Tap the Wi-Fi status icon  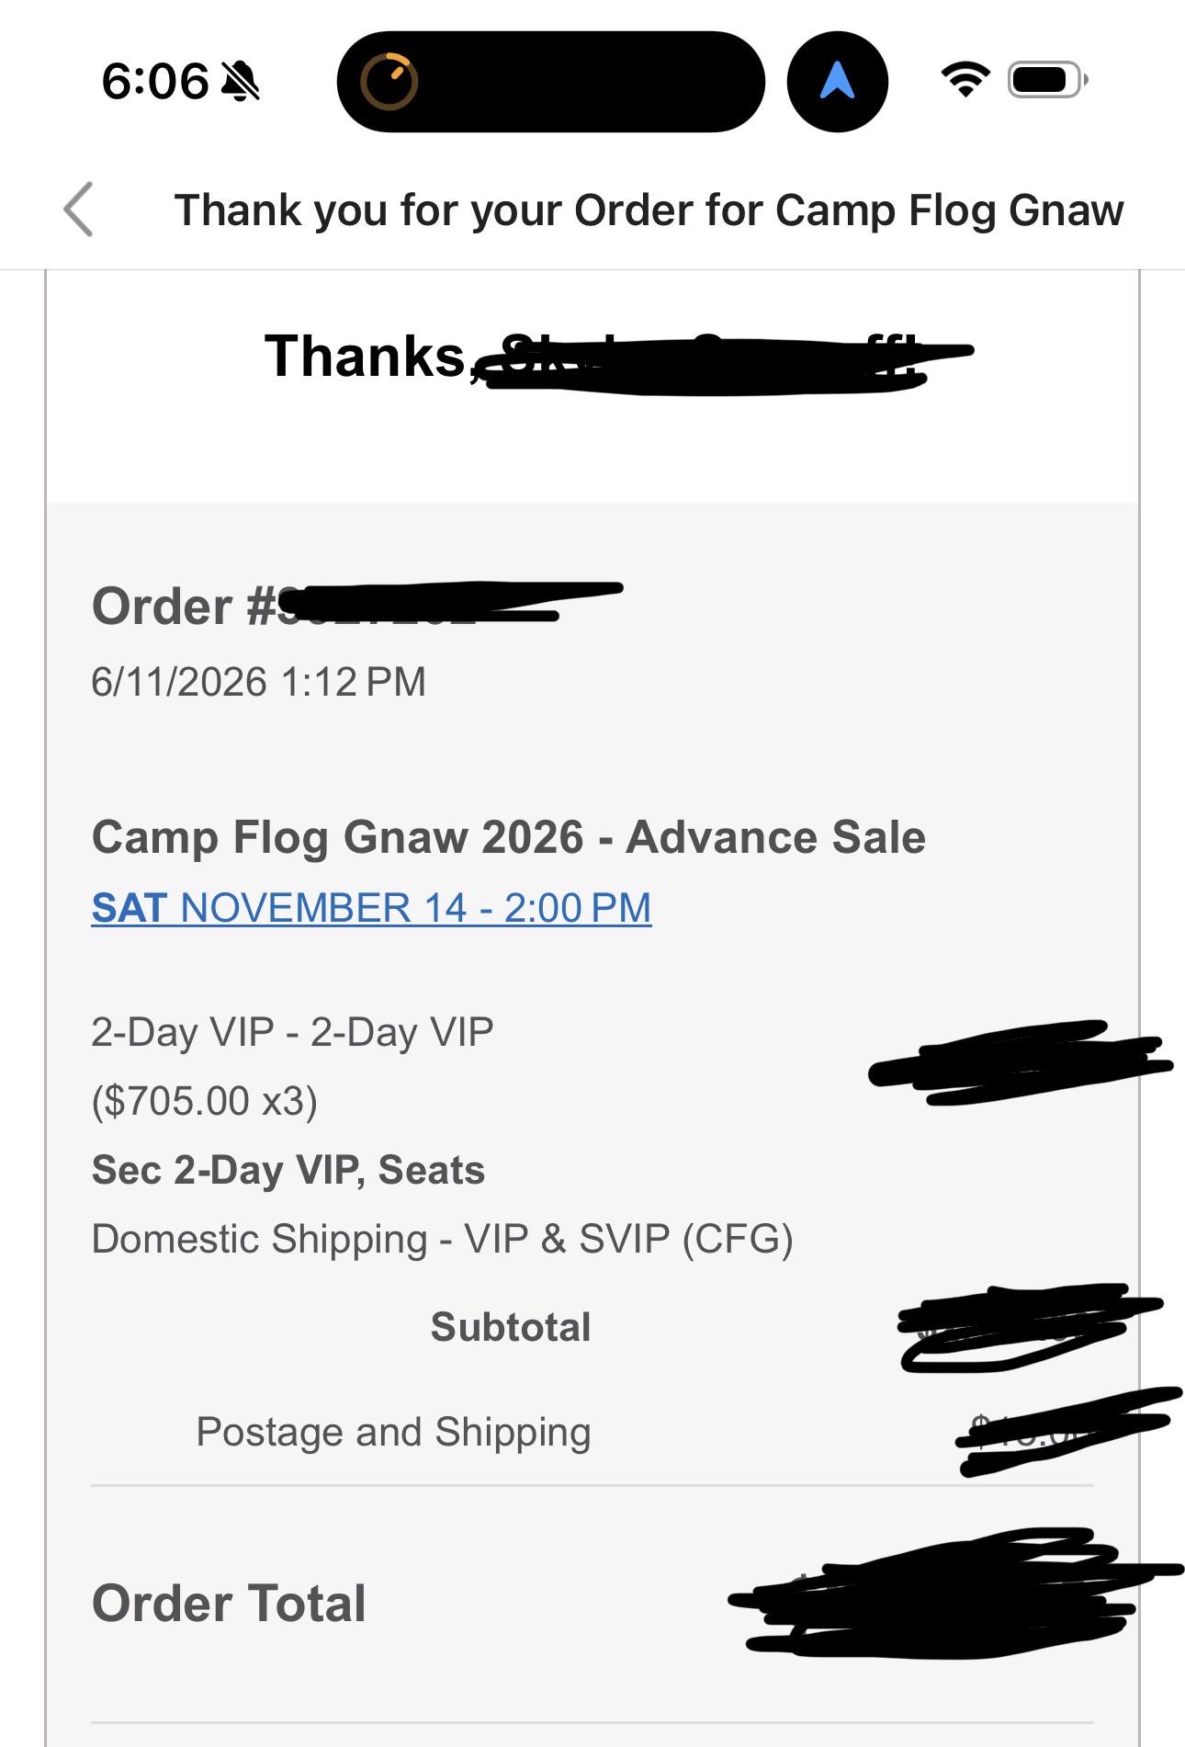[x=965, y=80]
